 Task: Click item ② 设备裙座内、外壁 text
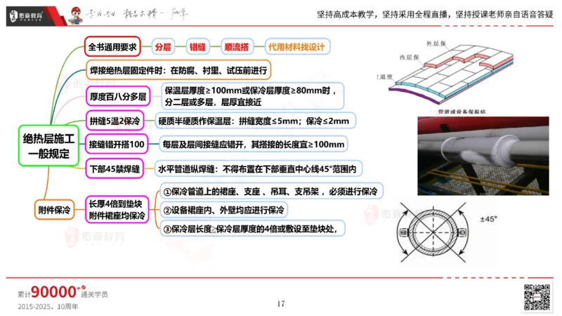point(223,210)
